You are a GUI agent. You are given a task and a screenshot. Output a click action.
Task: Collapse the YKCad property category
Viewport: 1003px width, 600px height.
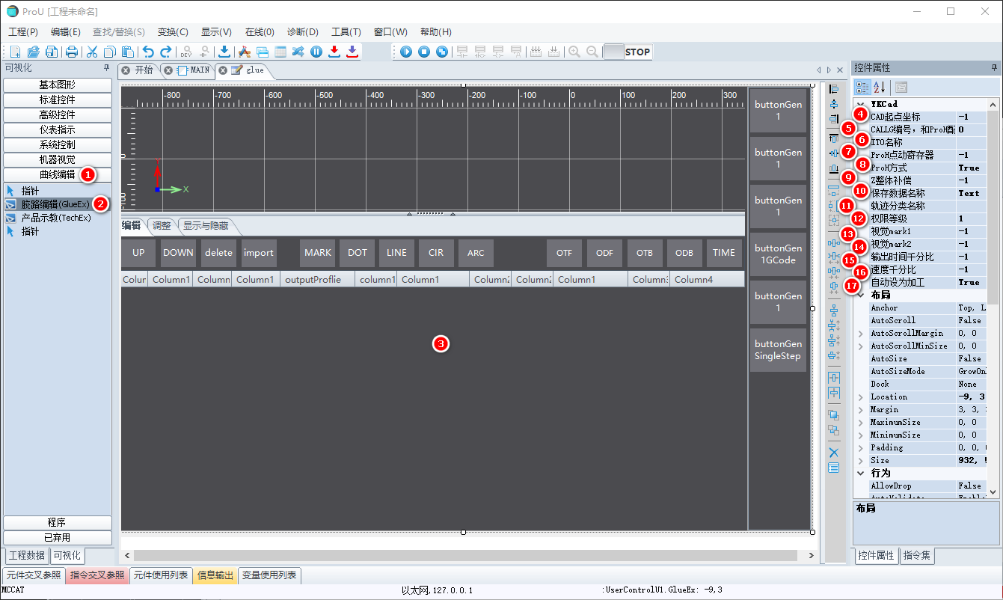point(860,104)
